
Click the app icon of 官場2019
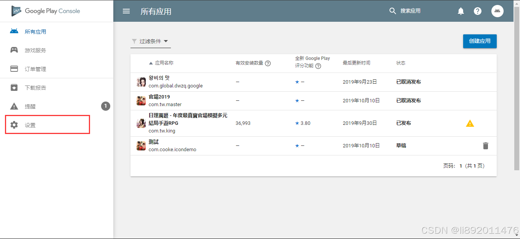pyautogui.click(x=141, y=101)
